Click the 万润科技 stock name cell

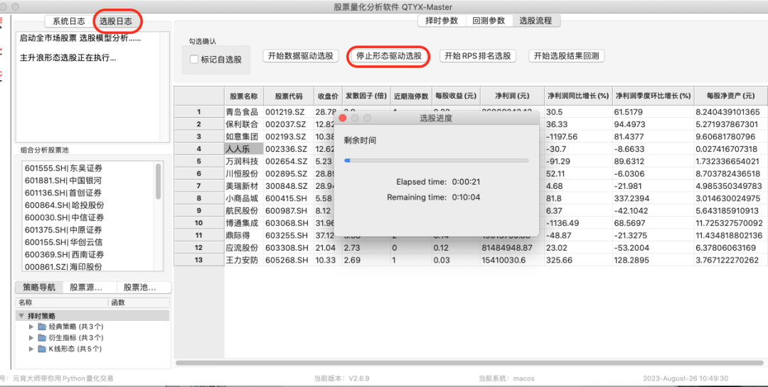244,161
